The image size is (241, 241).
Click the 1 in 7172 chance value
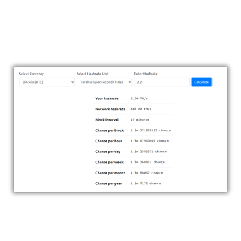pos(146,183)
